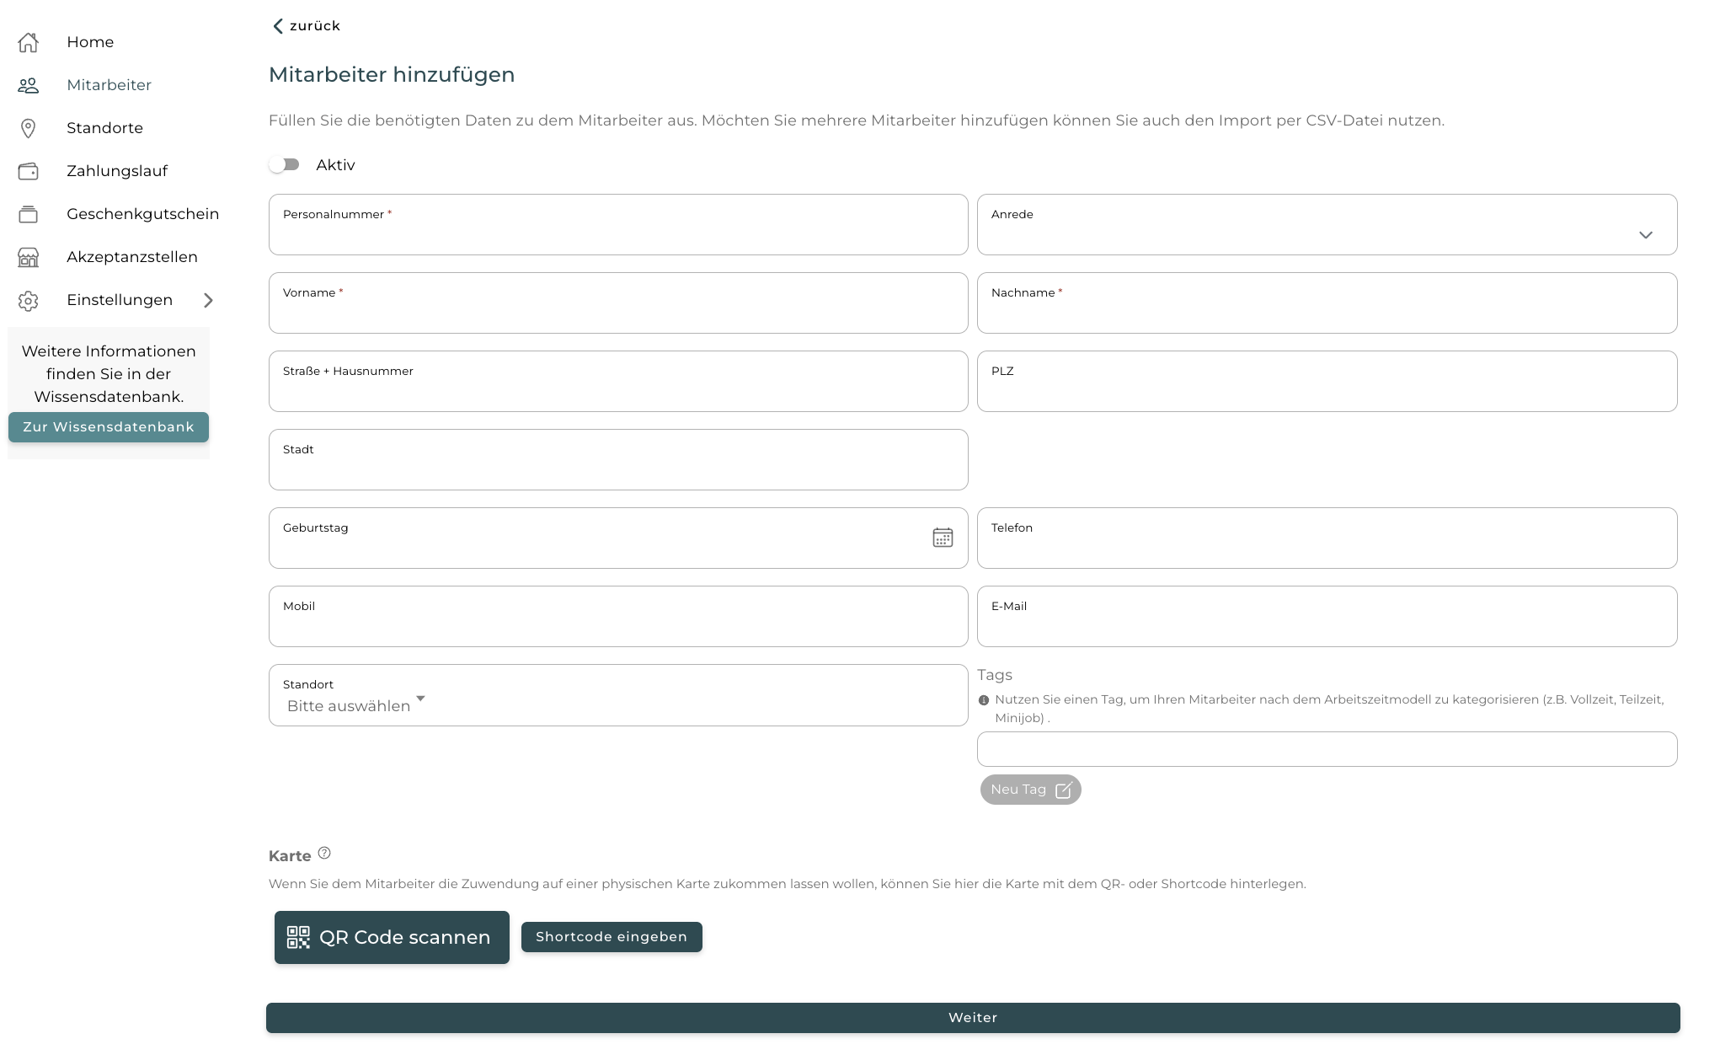Viewport: 1720px width, 1055px height.
Task: Open the Standort Bitte auswählen dropdown
Action: tap(355, 705)
